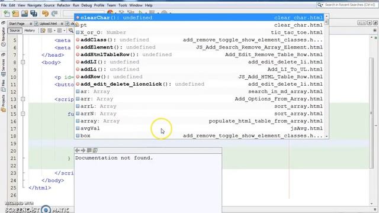Click the maximize editor window icon

click(x=375, y=23)
